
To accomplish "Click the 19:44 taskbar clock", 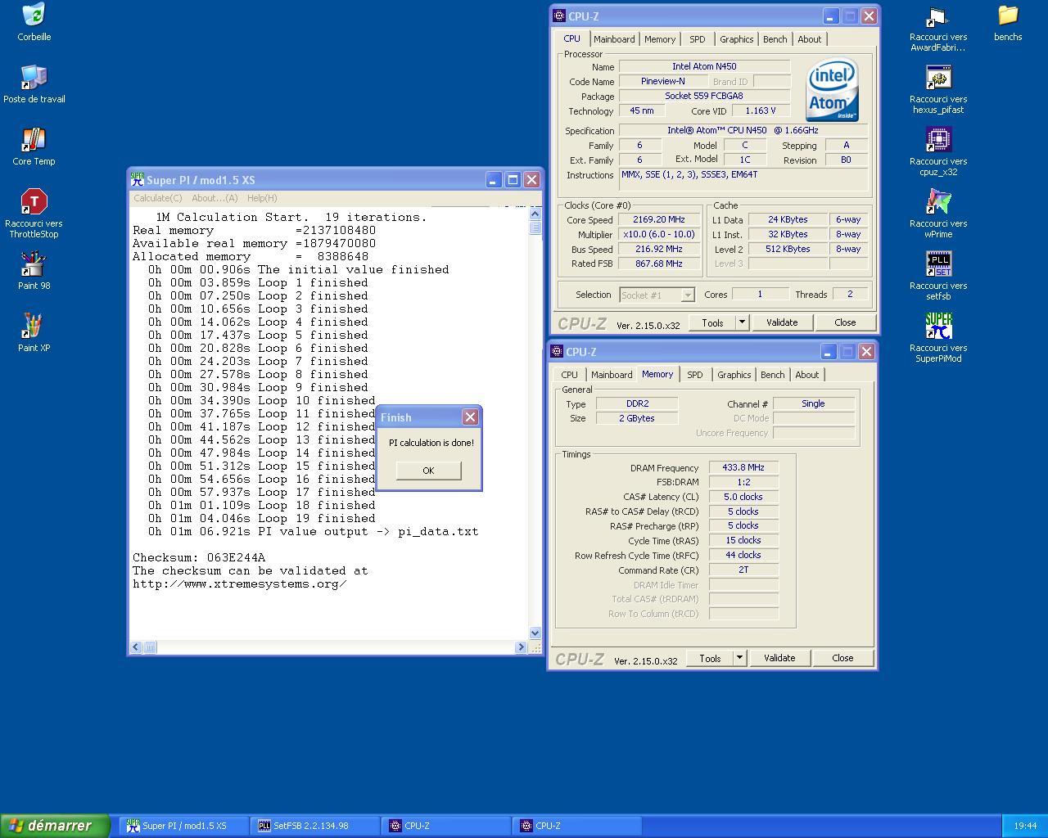I will (1025, 826).
